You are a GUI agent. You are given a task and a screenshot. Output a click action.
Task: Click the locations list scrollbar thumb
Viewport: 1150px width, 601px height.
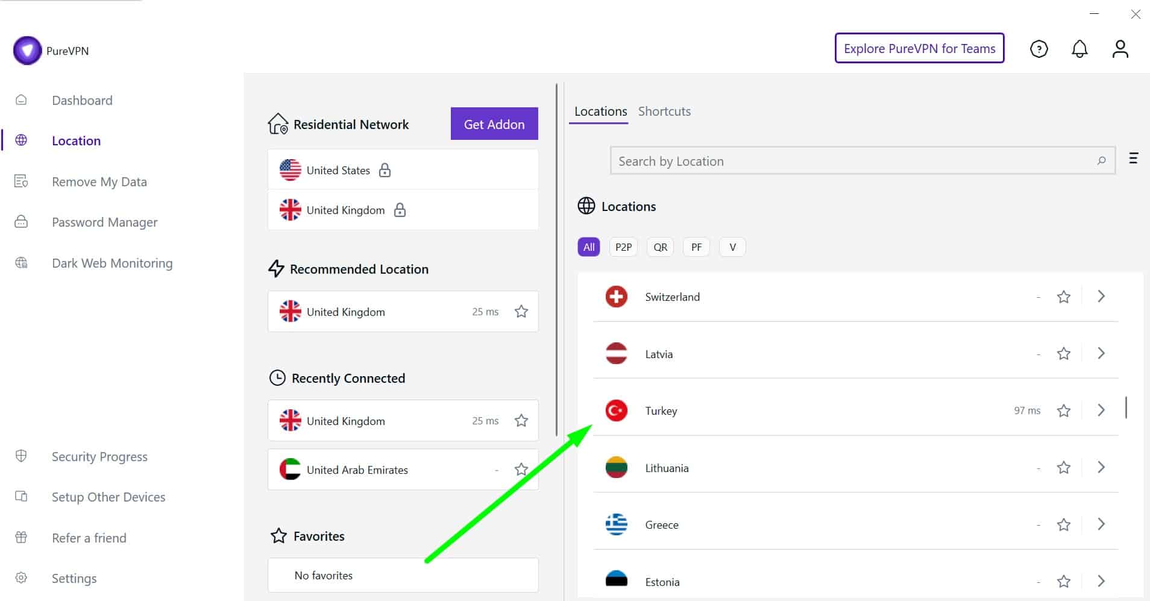1126,407
